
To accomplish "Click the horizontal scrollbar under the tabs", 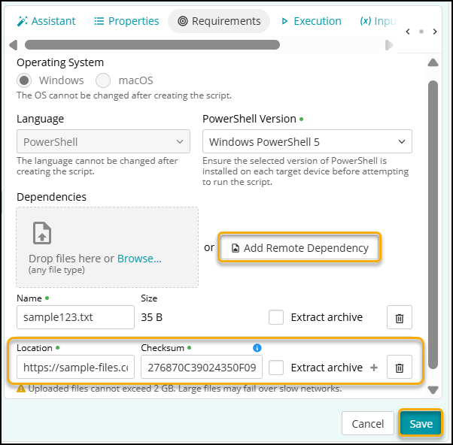I will 152,45.
